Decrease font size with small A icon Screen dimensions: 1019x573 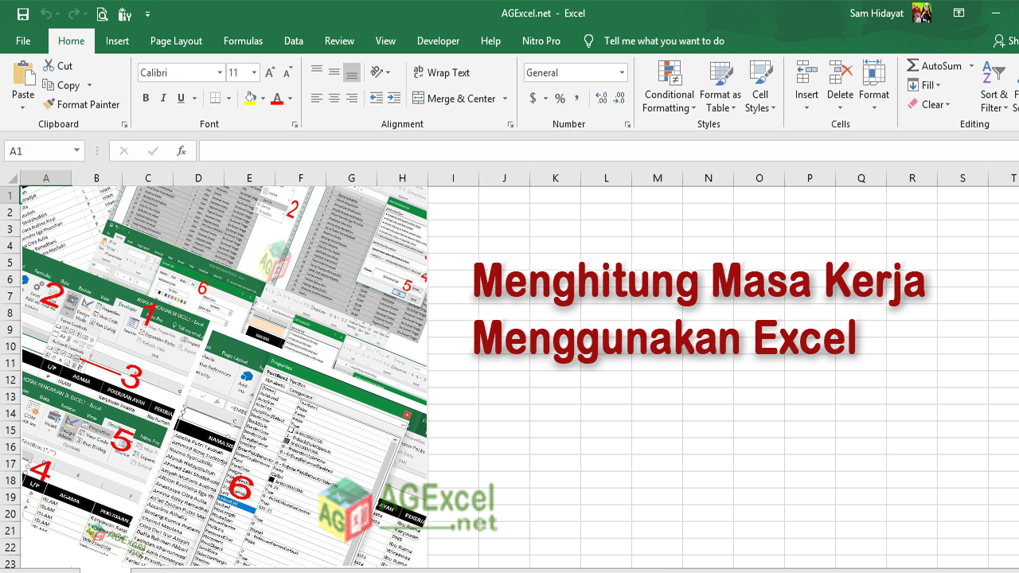(x=287, y=72)
